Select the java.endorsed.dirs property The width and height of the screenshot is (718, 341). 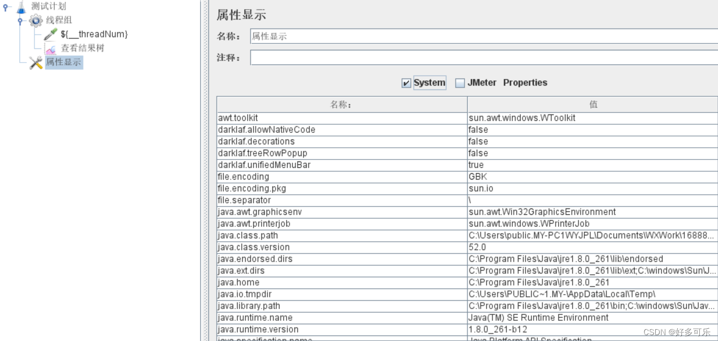[342, 259]
